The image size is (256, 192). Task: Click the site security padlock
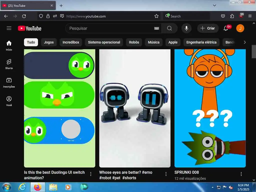(48, 16)
